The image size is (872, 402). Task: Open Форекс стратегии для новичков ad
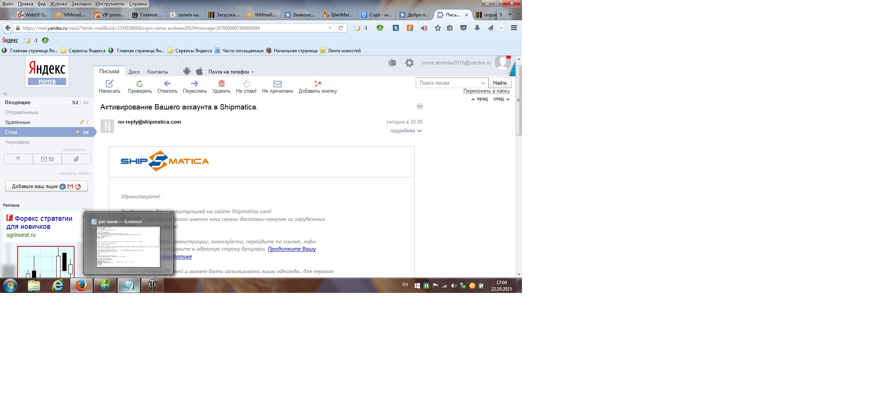[x=39, y=222]
